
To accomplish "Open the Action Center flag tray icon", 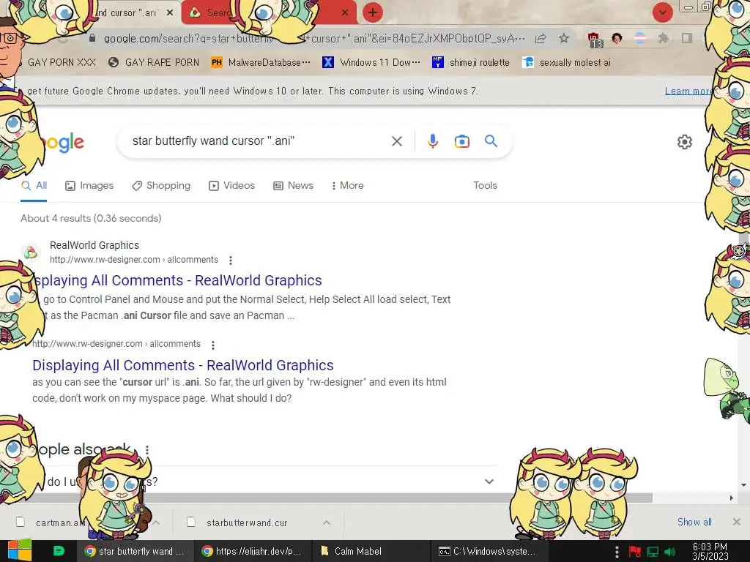I will pyautogui.click(x=635, y=552).
